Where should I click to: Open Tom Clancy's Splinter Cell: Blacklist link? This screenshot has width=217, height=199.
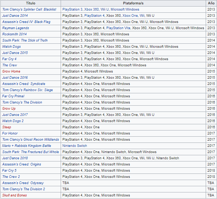click(29, 9)
